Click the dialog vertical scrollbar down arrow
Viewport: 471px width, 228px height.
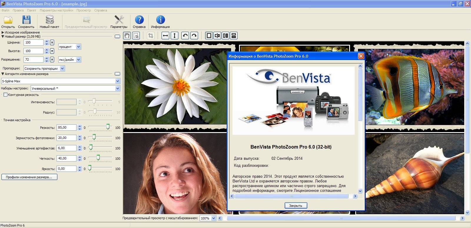(360, 191)
